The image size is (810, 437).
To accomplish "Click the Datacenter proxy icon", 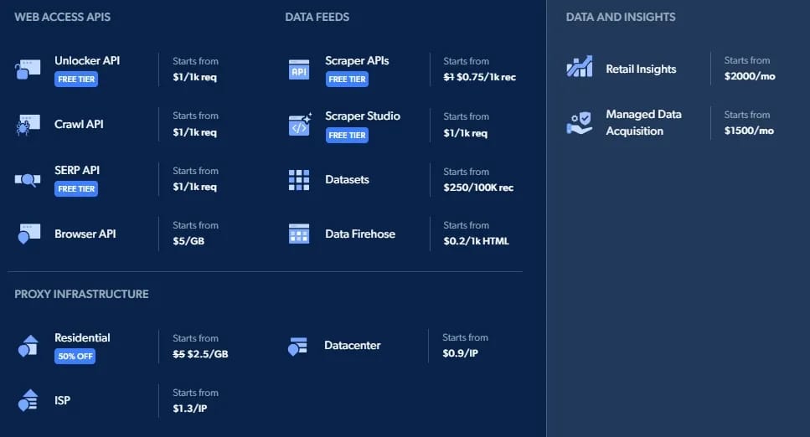I will (x=297, y=346).
